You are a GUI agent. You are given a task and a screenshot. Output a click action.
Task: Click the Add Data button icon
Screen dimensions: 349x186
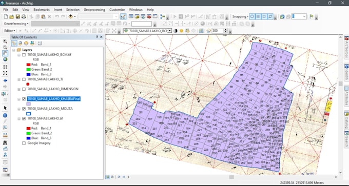pos(70,17)
